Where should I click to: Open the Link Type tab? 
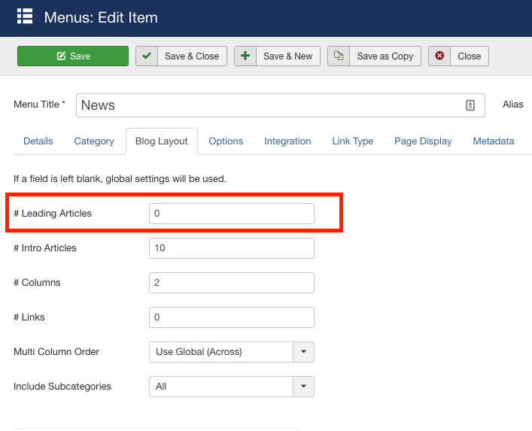pos(353,141)
